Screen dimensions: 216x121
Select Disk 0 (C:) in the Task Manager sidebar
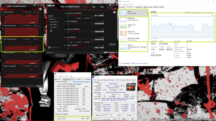133,26
